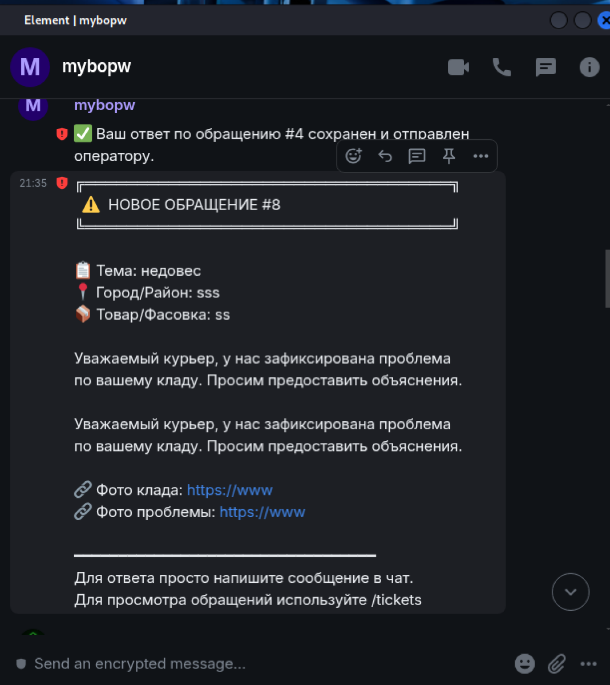Attach a file to message

click(556, 663)
